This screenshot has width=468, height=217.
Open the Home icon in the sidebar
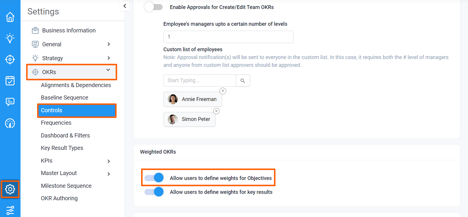(10, 17)
